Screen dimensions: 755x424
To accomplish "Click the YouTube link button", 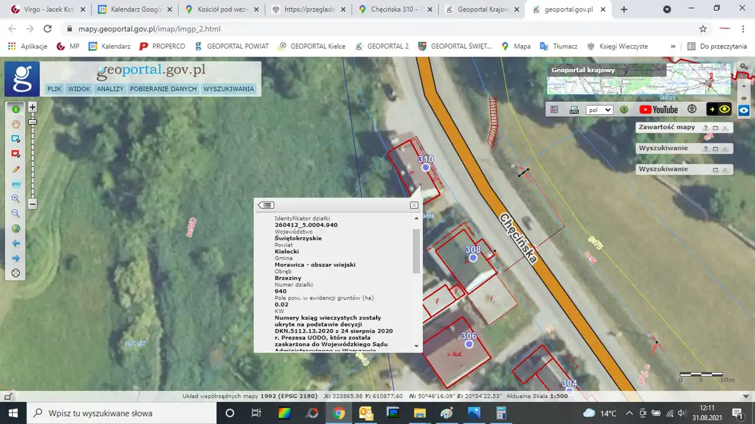I will point(658,110).
